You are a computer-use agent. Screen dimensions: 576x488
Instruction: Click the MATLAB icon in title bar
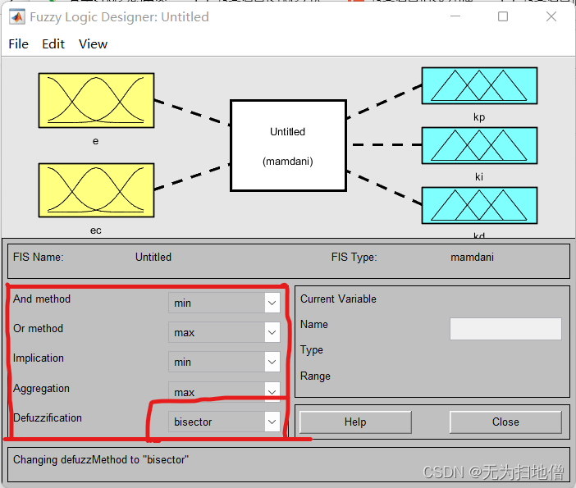click(17, 17)
